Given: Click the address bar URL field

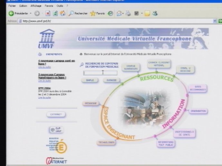Looking at the screenshot, I should (x=115, y=21).
